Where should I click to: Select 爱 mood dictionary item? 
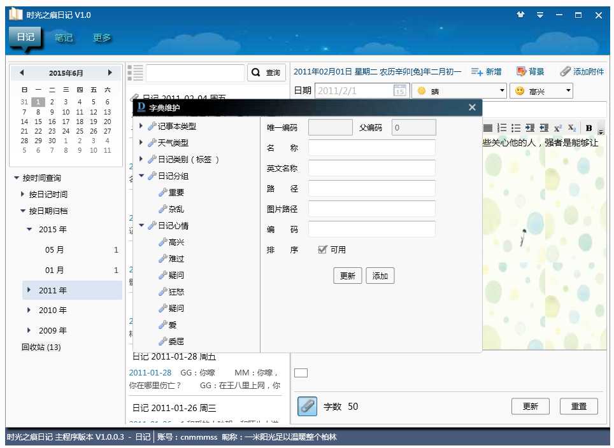coord(168,325)
